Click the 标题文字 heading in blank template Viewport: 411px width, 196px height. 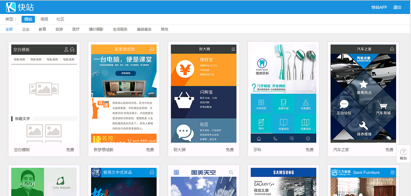tap(22, 119)
